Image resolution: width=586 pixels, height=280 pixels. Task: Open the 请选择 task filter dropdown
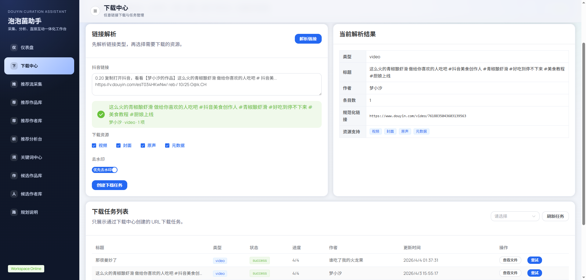[x=515, y=216]
